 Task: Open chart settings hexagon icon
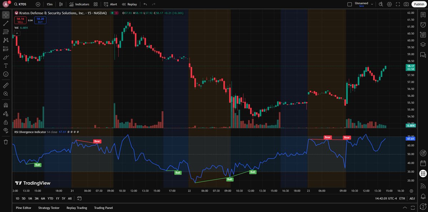pyautogui.click(x=389, y=4)
